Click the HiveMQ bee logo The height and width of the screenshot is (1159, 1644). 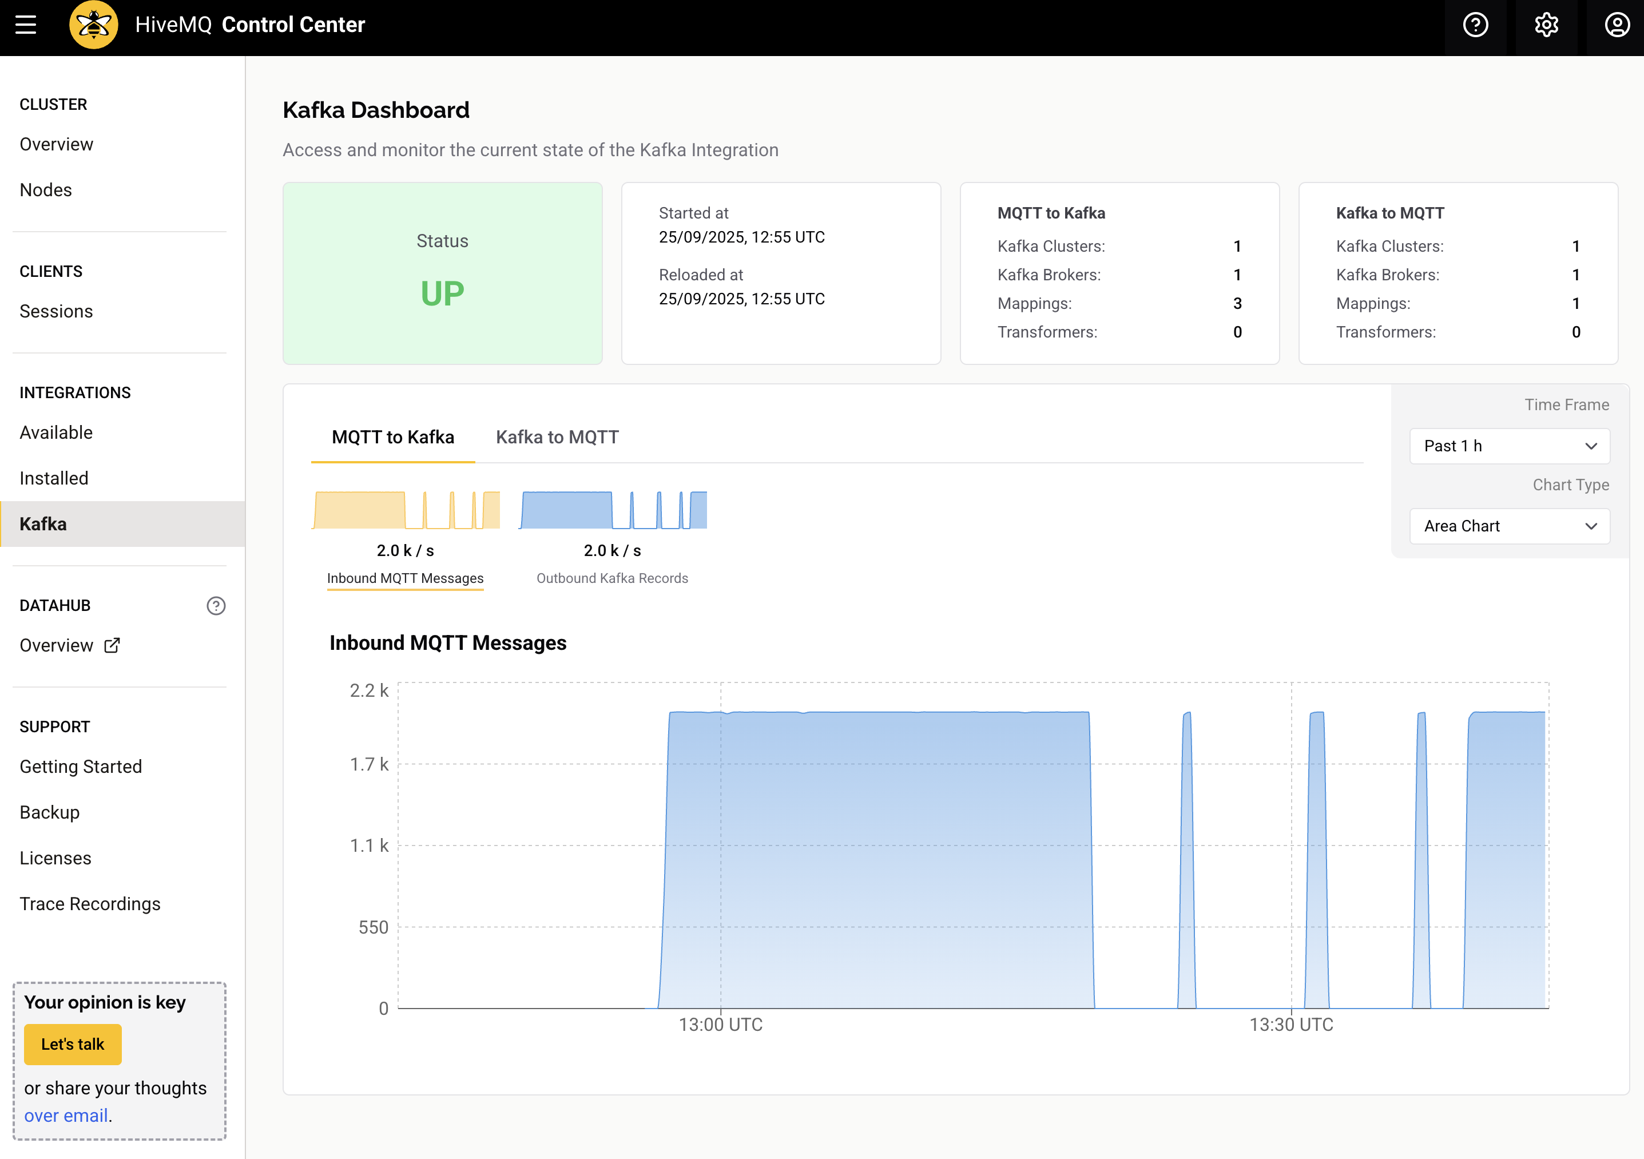tap(94, 25)
